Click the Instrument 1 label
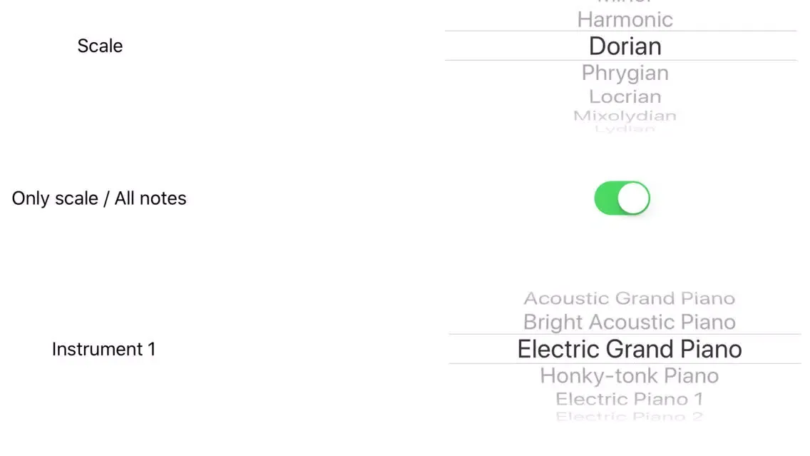 [x=104, y=349]
